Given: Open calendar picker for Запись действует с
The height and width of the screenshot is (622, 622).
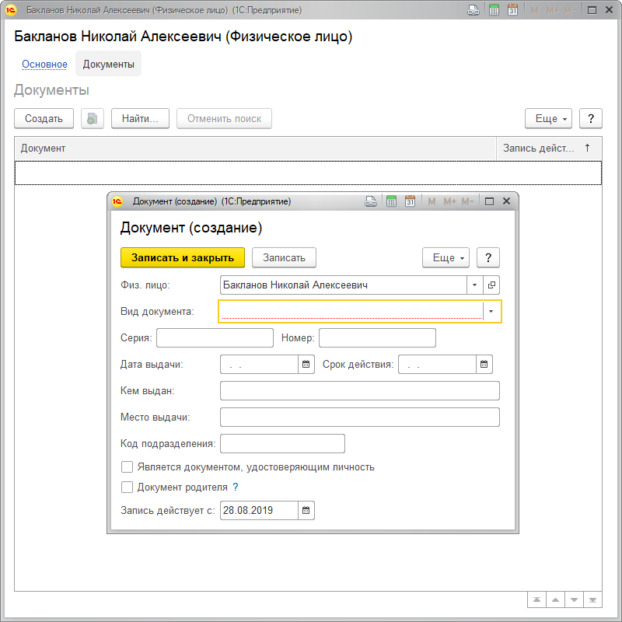Looking at the screenshot, I should tap(306, 511).
